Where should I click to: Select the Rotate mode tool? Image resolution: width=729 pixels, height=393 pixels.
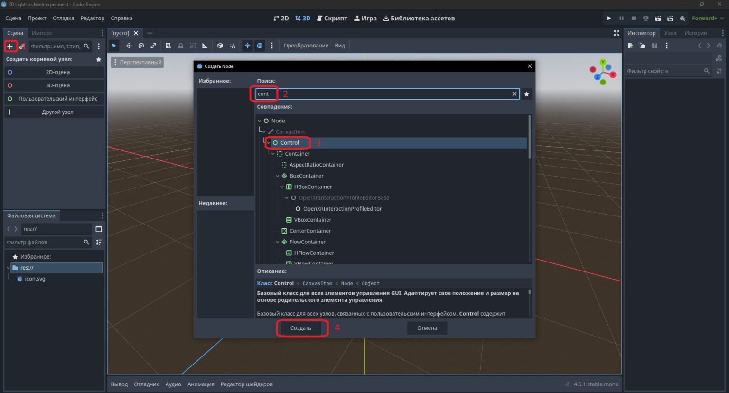point(141,46)
